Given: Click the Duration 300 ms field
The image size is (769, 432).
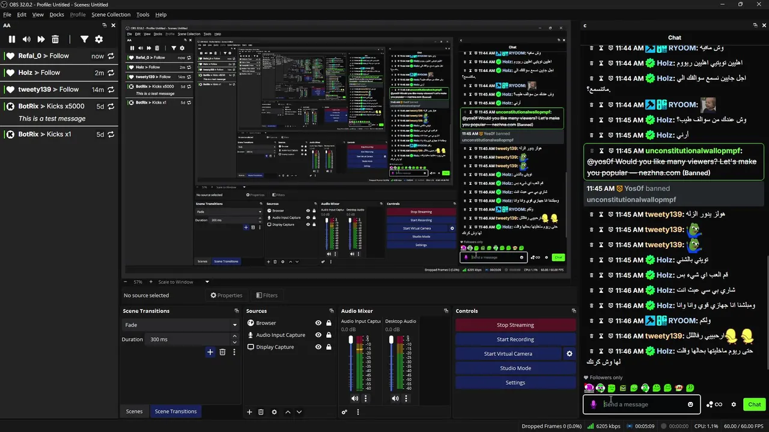Looking at the screenshot, I should [189, 340].
